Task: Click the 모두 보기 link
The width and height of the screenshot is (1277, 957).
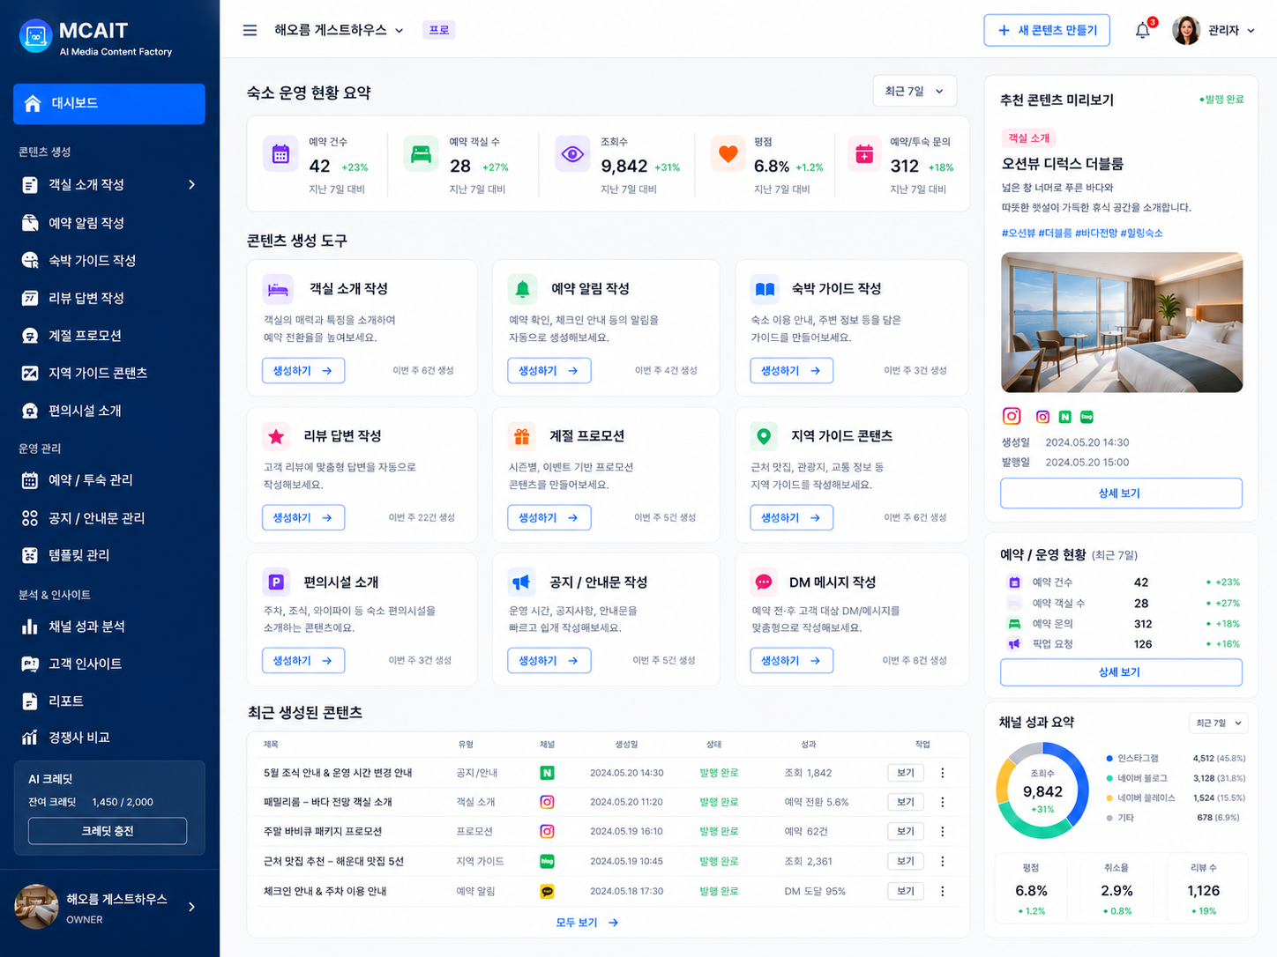Action: pyautogui.click(x=586, y=923)
